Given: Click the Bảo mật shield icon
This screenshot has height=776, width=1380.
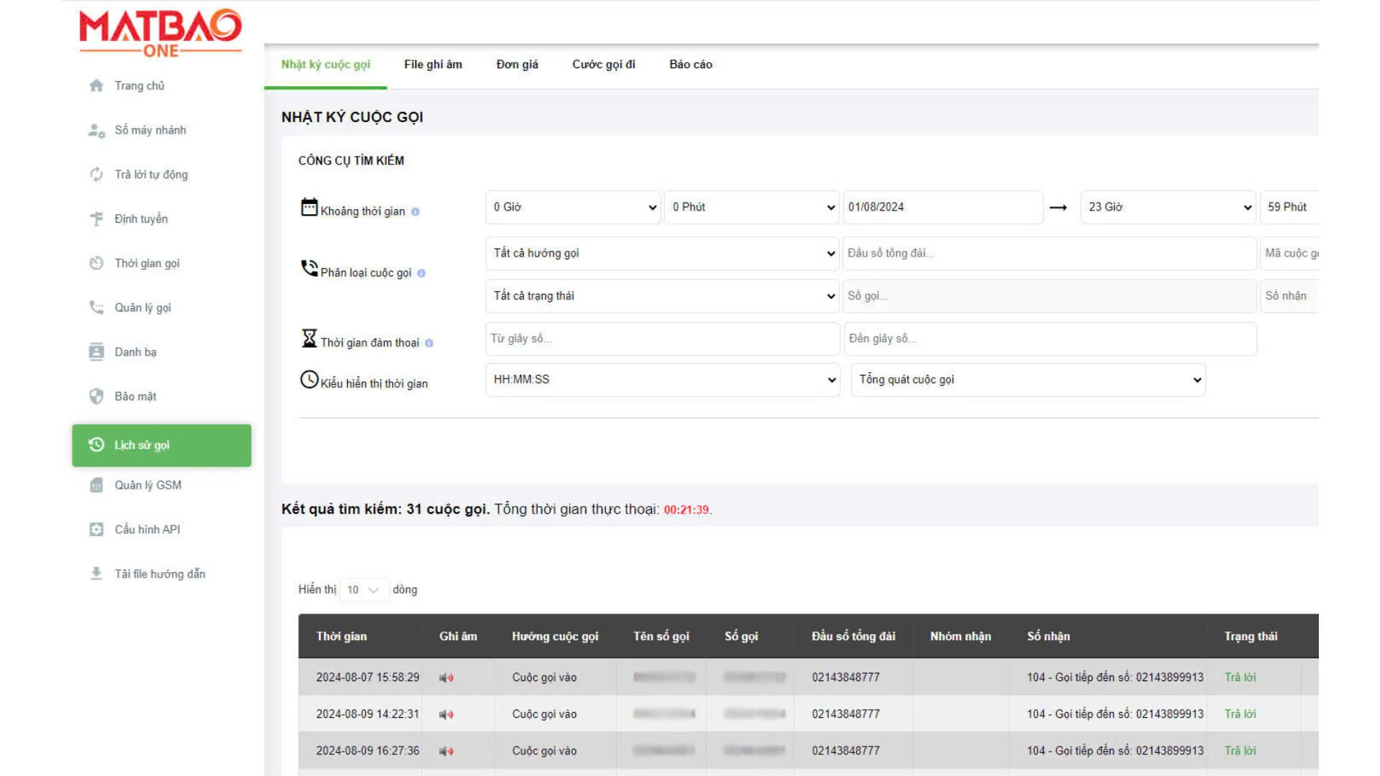Looking at the screenshot, I should click(x=96, y=397).
